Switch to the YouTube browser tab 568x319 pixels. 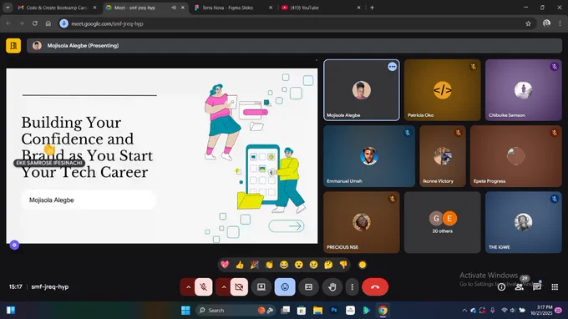tap(321, 8)
